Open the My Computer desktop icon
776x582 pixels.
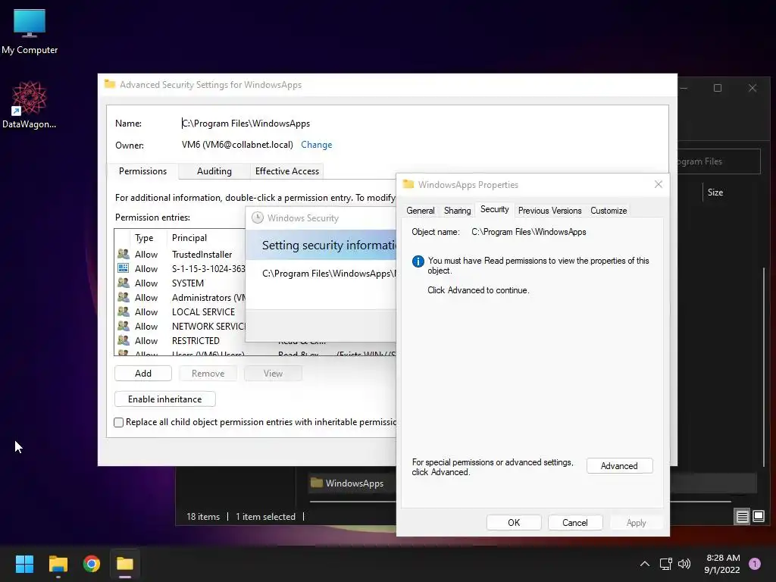point(30,32)
